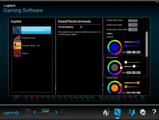Click the Default blue RGB value 255

[x=138, y=52]
